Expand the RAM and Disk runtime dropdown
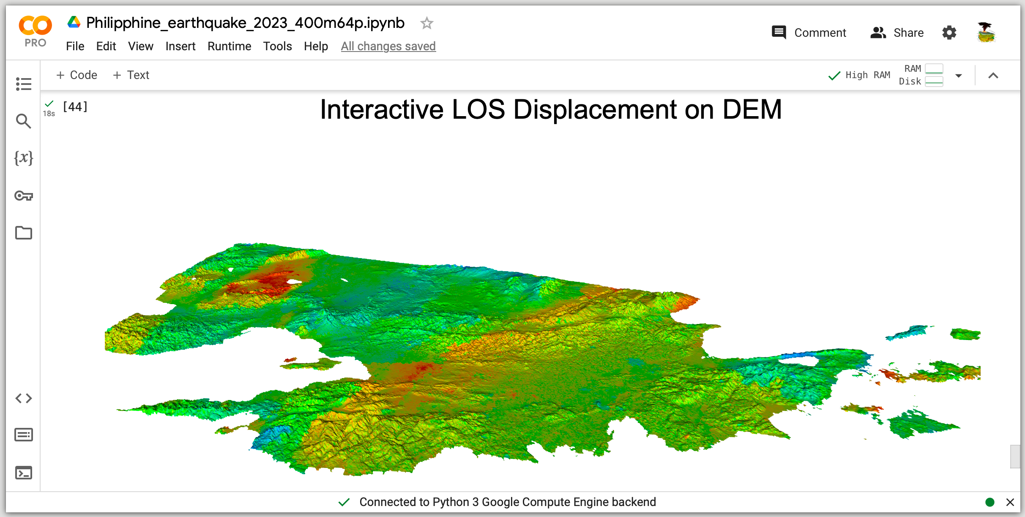Viewport: 1025px width, 517px height. point(959,76)
